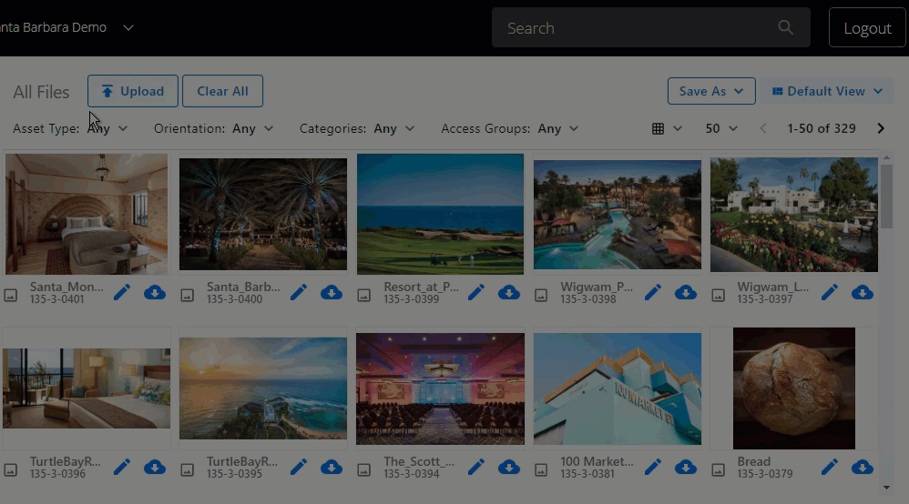This screenshot has height=504, width=909.
Task: Click the search magnifier icon
Action: (x=785, y=27)
